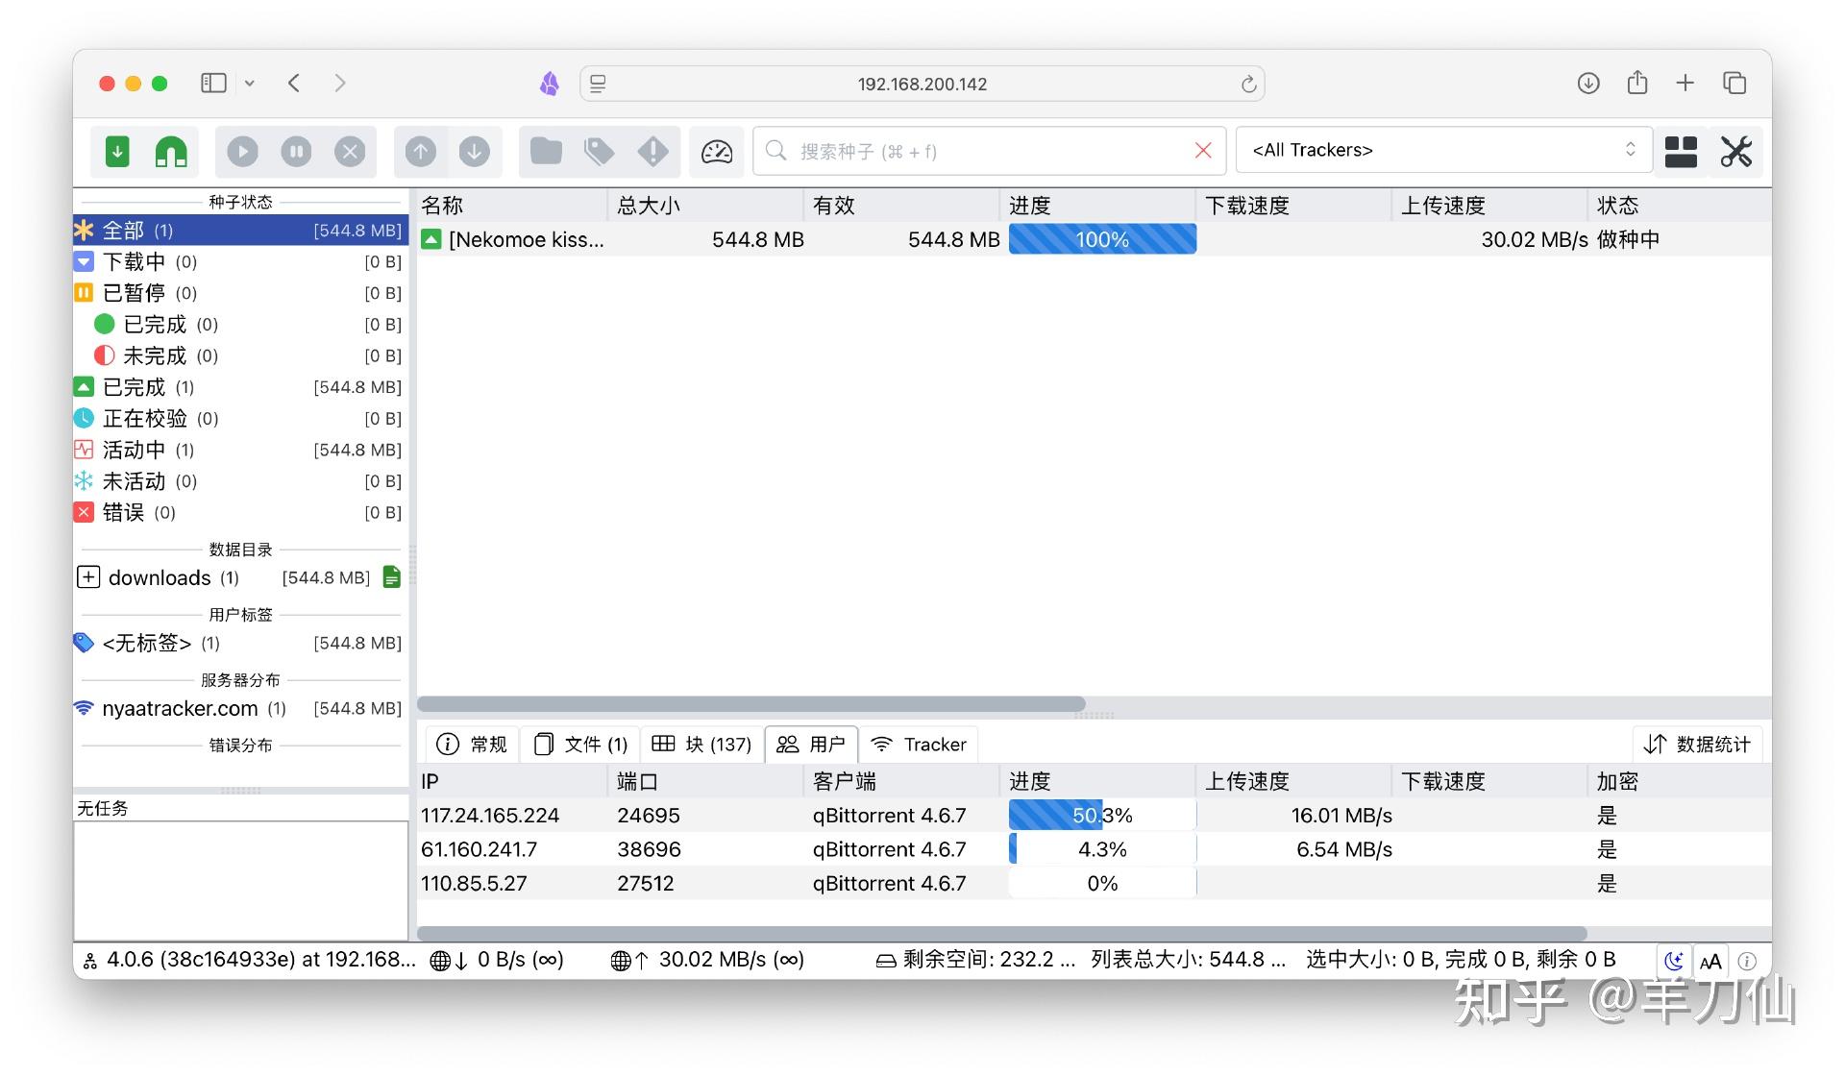The image size is (1845, 1076).
Task: Remove the selected torrent
Action: pos(350,151)
